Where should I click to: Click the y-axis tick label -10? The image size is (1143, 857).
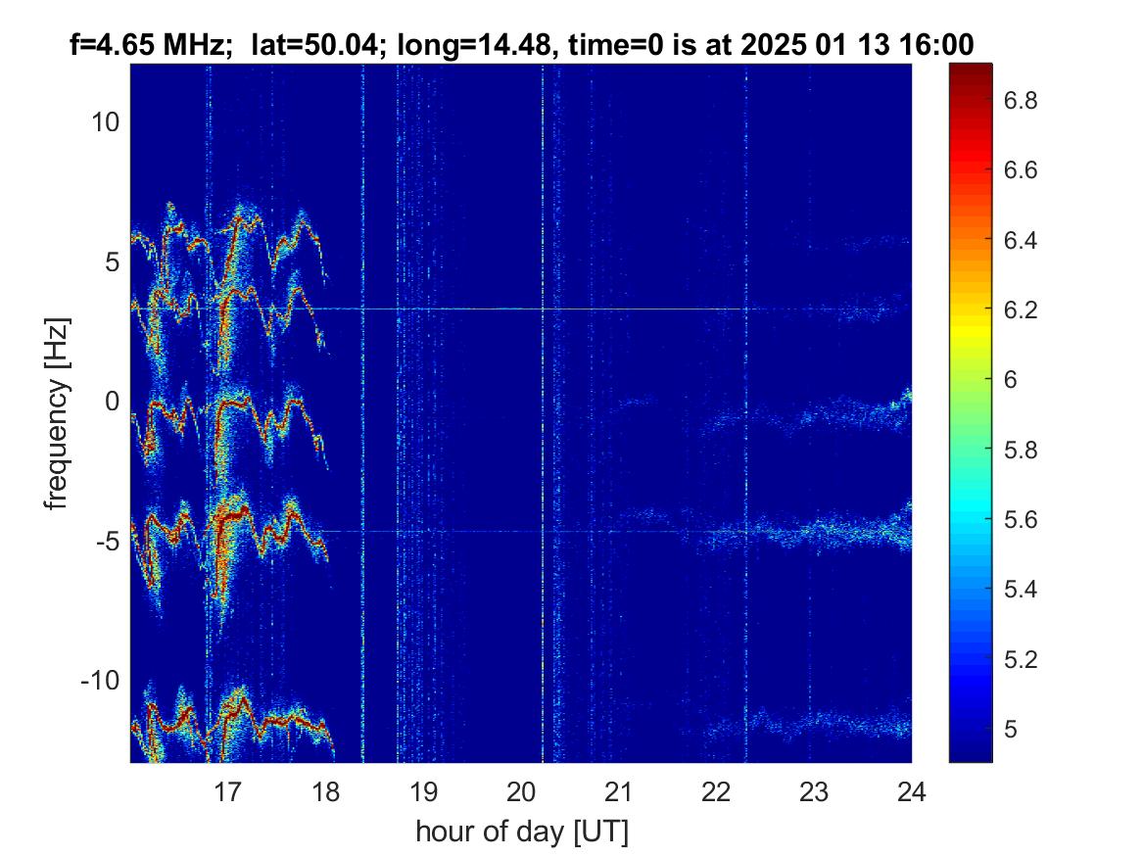tap(100, 680)
